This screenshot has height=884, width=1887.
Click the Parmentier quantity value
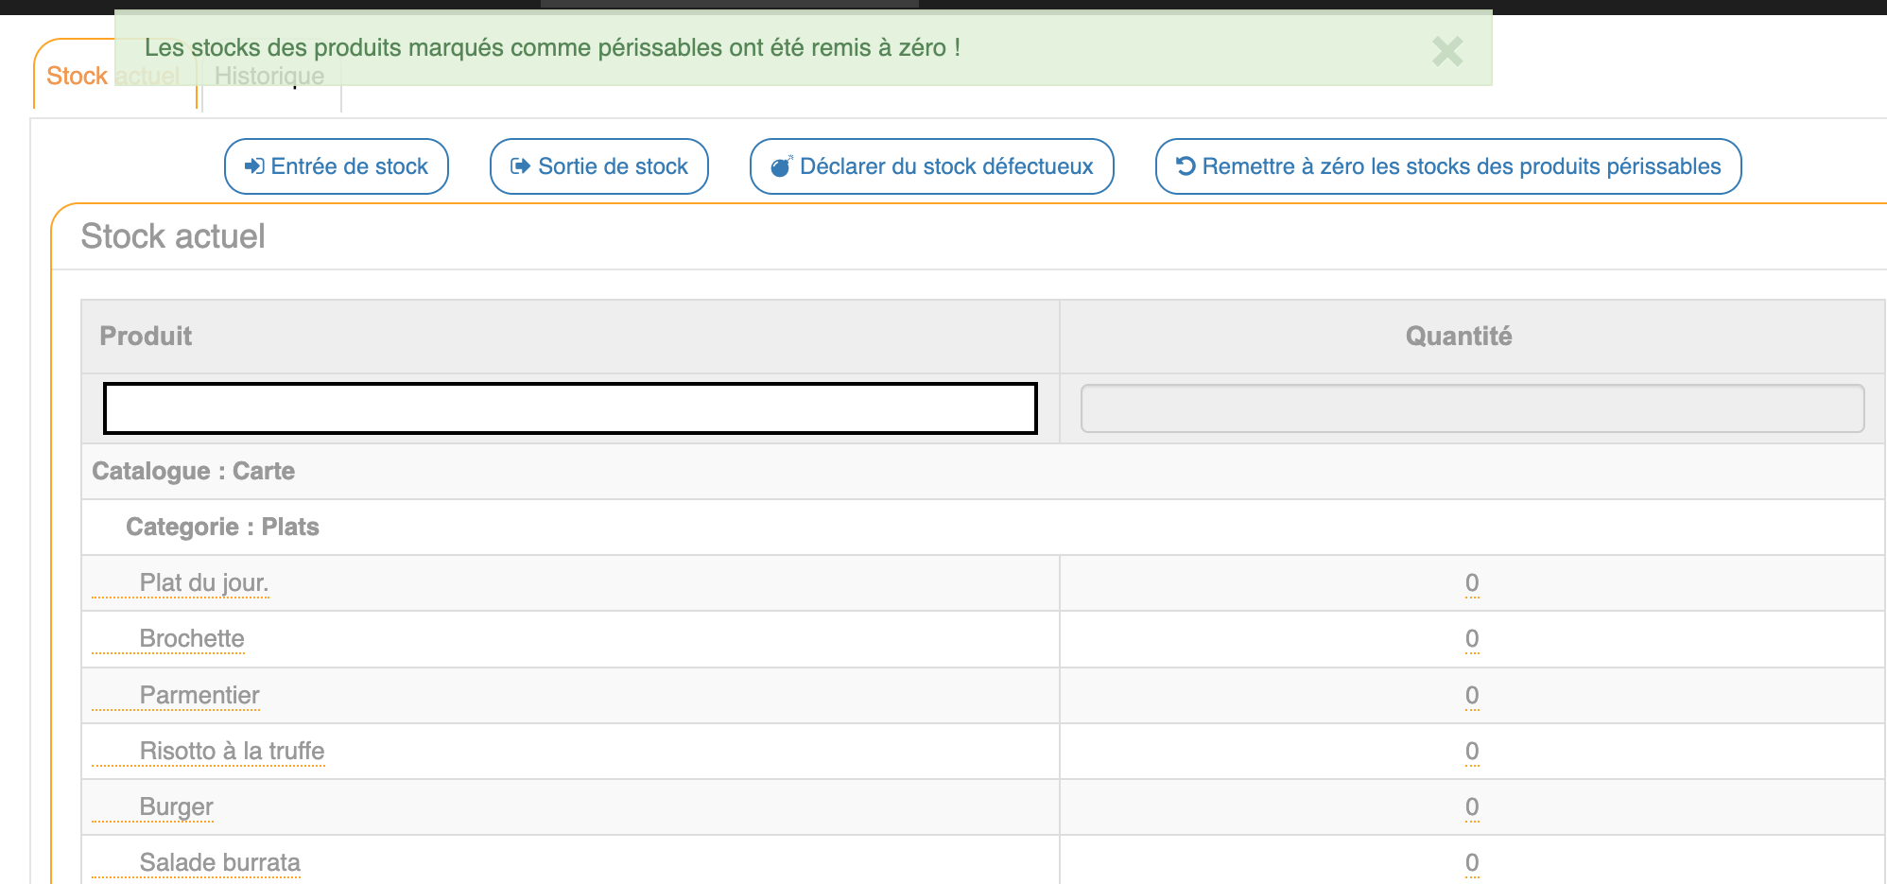(x=1471, y=695)
